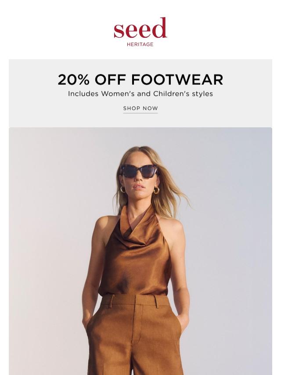Viewport: 281px width, 375px height.
Task: Click the gold hoop earring on right
Action: (x=156, y=191)
